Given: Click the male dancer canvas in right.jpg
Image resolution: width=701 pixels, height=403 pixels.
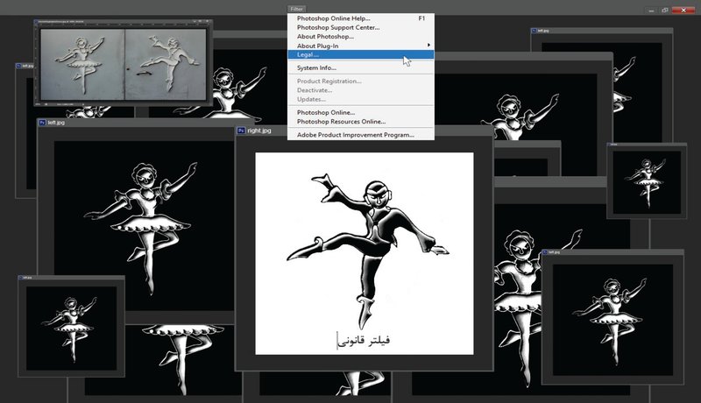Looking at the screenshot, I should click(x=365, y=253).
